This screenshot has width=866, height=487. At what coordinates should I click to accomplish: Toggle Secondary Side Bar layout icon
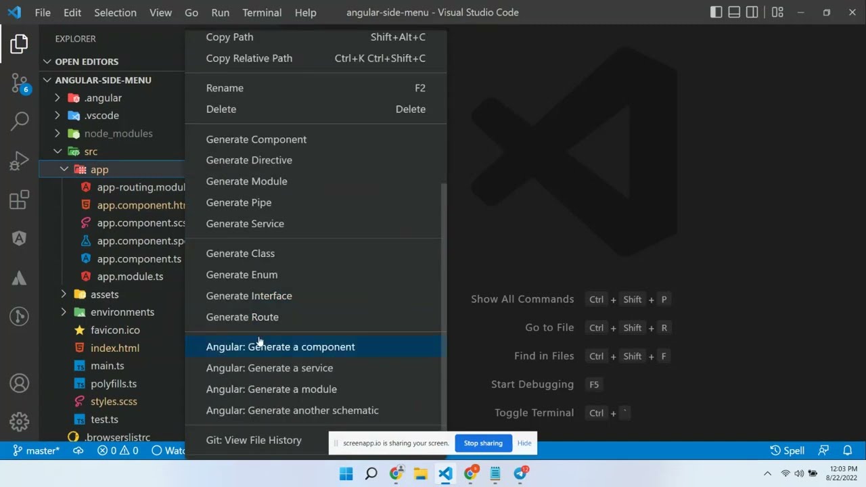pos(752,12)
